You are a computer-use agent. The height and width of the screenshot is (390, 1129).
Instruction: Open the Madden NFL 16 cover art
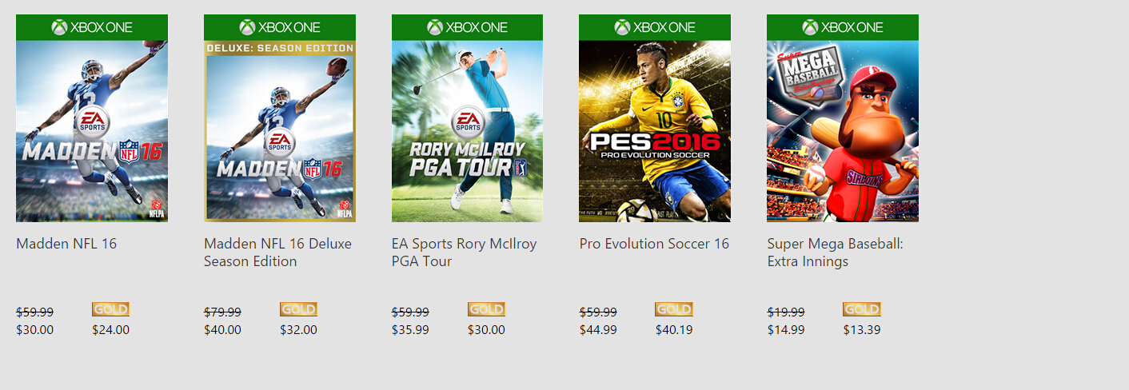(92, 131)
